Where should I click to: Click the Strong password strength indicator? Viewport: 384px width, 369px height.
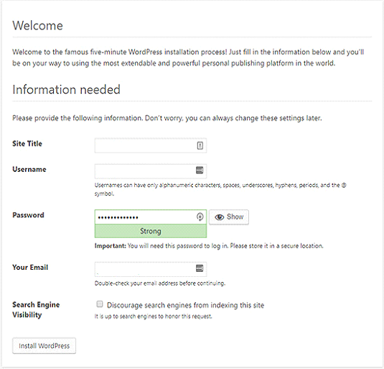[151, 231]
